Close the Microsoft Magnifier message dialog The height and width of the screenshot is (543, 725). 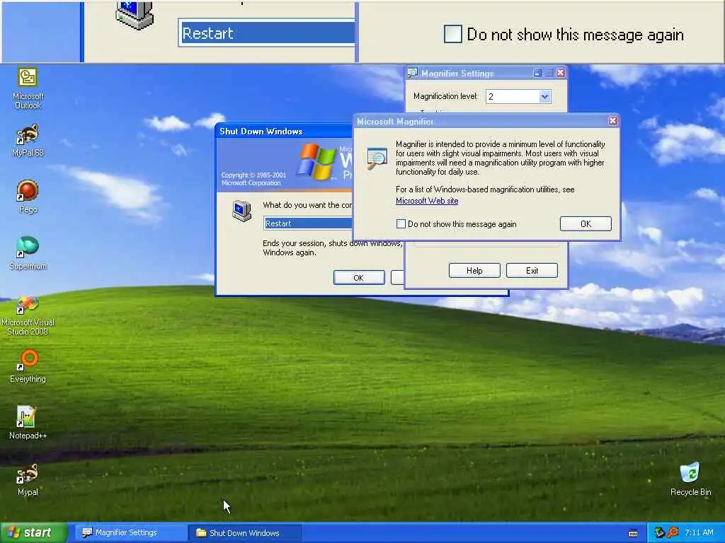[x=612, y=121]
